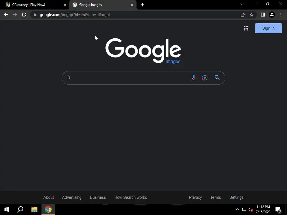
Task: Click the blue magnifier search button
Action: tap(217, 78)
